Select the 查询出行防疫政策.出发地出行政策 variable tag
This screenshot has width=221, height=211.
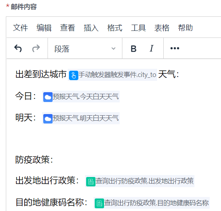click(x=140, y=181)
